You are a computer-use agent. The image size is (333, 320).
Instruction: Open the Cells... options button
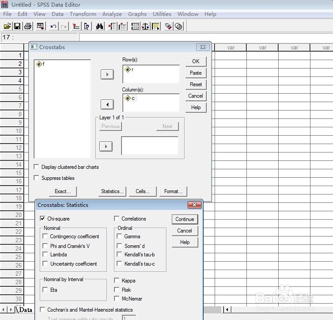[143, 191]
